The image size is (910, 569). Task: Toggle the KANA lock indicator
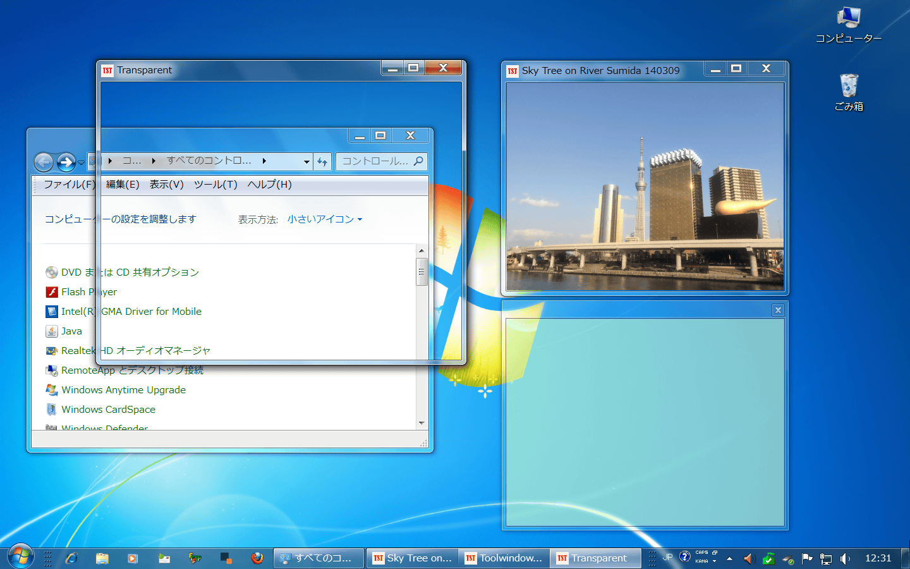coord(701,561)
